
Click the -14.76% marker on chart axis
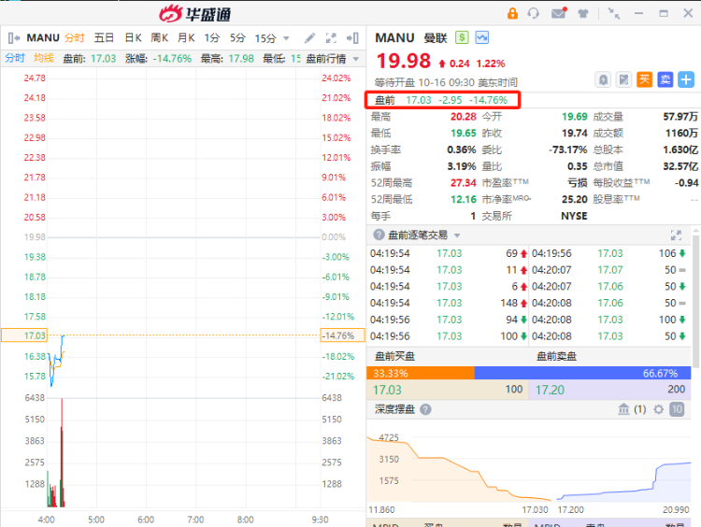[342, 335]
